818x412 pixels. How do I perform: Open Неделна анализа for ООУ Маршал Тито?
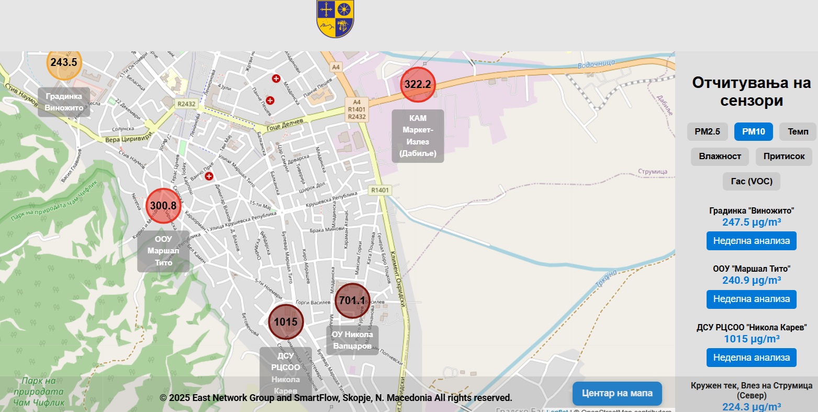pos(751,299)
